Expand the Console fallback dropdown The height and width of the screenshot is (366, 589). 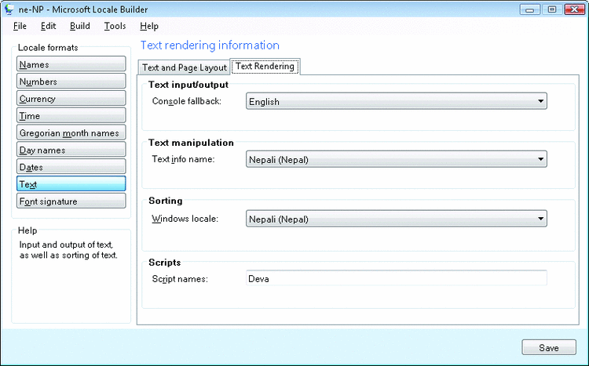pyautogui.click(x=397, y=101)
